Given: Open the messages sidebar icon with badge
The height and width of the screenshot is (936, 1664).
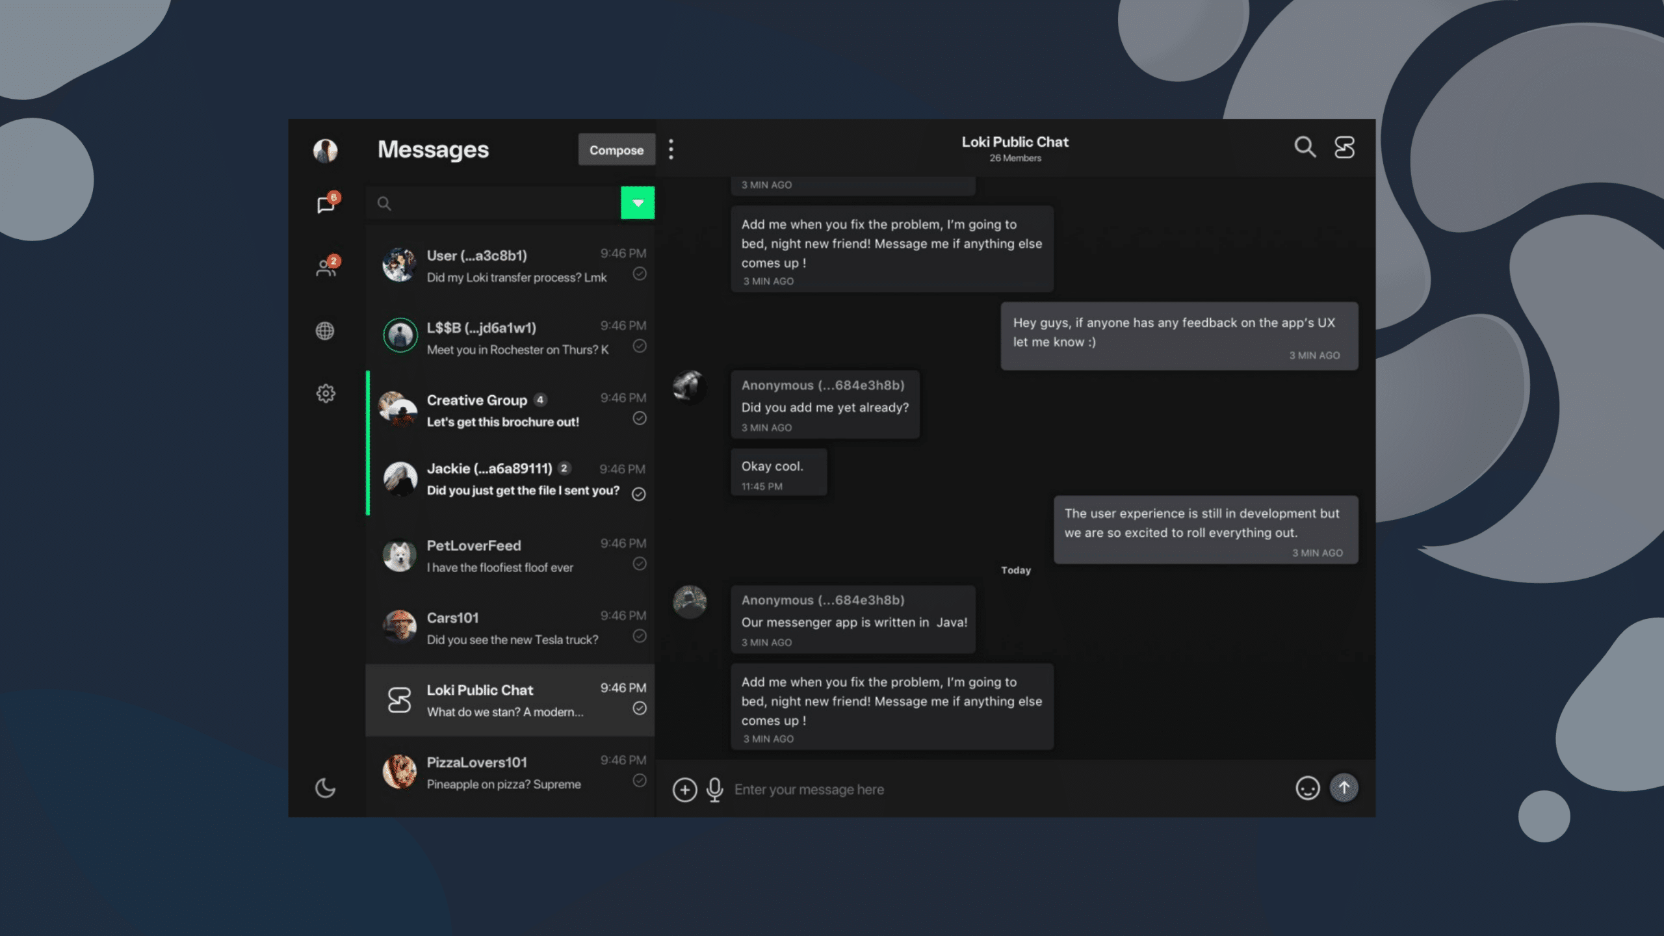Looking at the screenshot, I should click(x=327, y=203).
